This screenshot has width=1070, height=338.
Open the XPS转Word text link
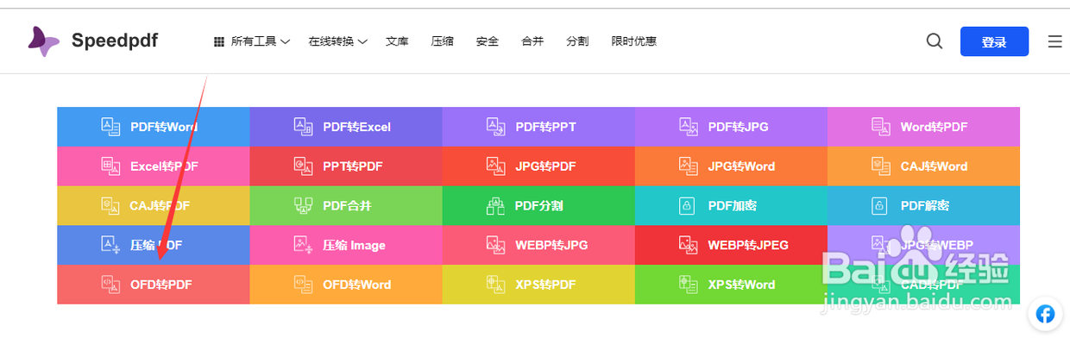[x=742, y=285]
